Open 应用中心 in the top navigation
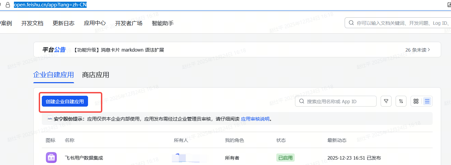This screenshot has height=165, width=451. point(95,23)
